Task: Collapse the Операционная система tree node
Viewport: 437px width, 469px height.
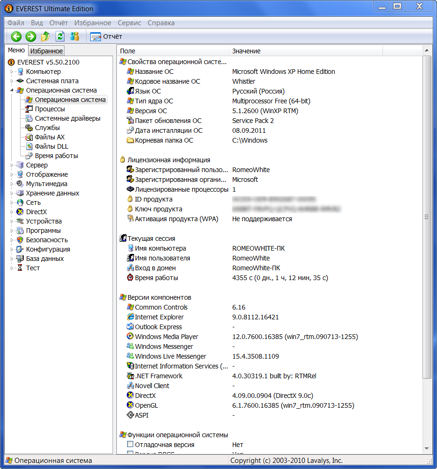Action: pyautogui.click(x=12, y=90)
